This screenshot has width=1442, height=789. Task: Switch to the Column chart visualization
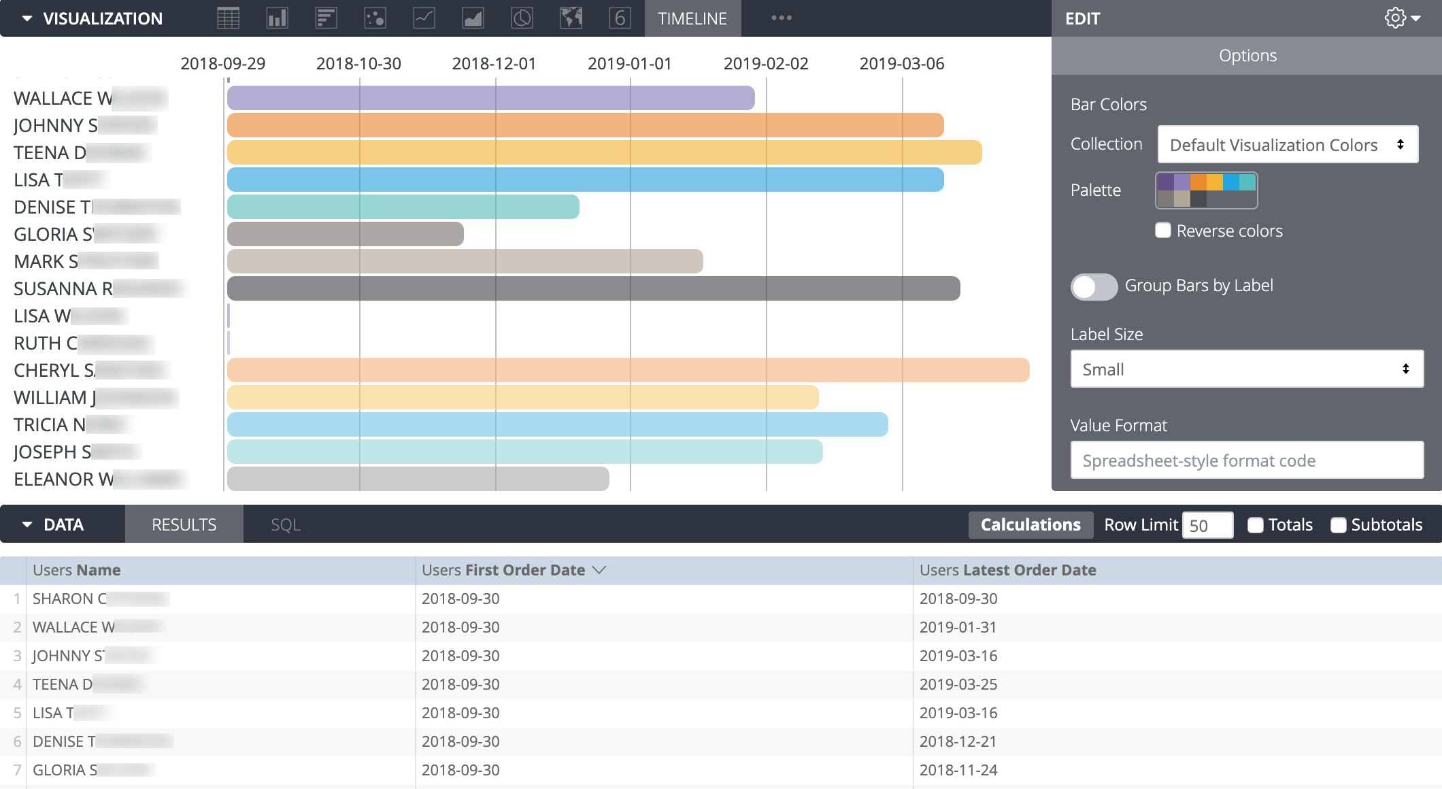[x=277, y=18]
